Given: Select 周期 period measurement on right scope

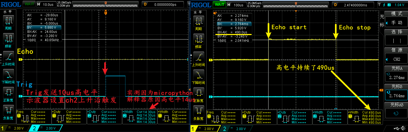Looking at the screenshot, I should 199,23.
